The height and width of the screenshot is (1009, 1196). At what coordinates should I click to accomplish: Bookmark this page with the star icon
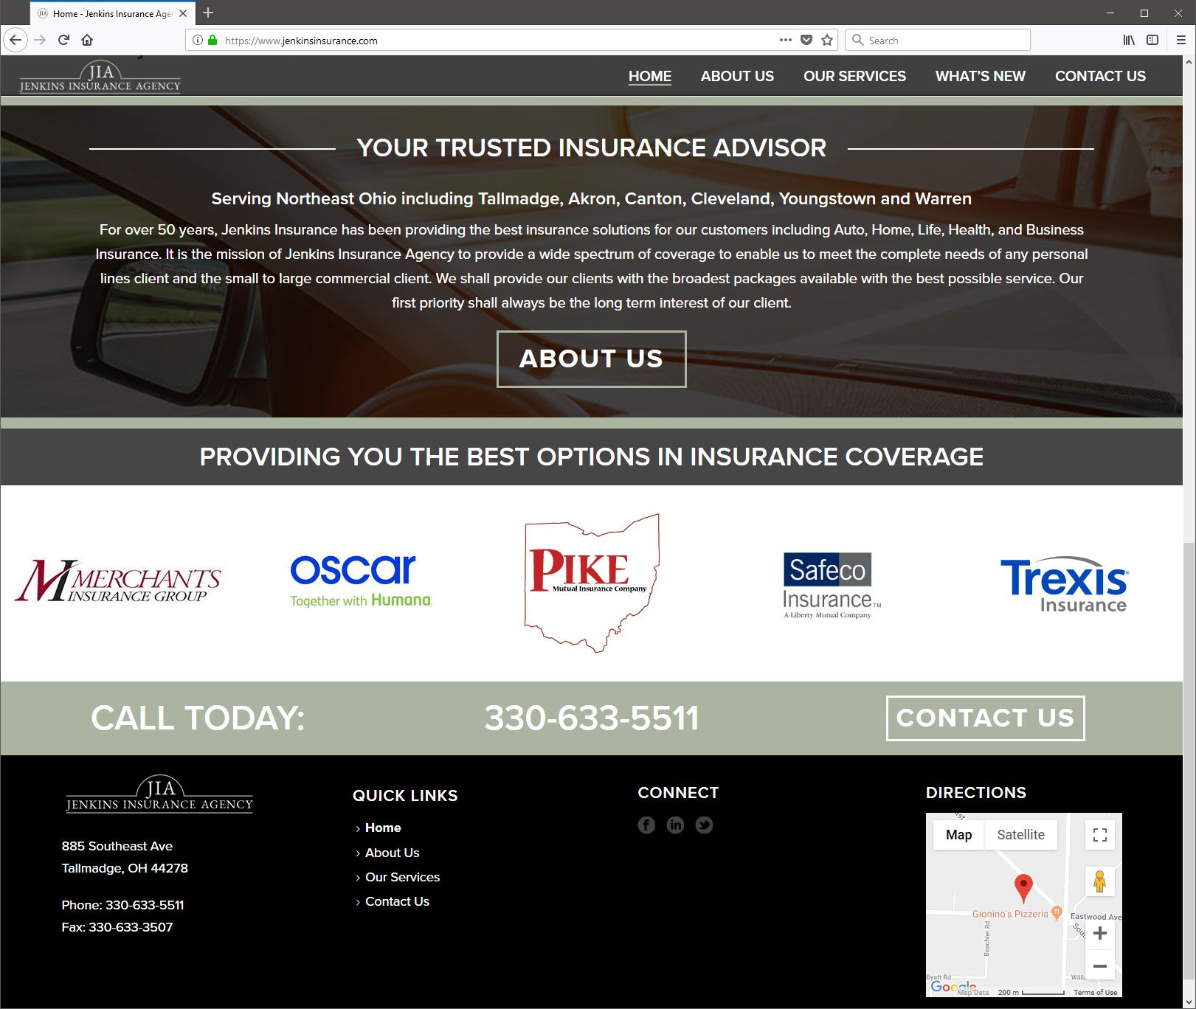(x=826, y=40)
